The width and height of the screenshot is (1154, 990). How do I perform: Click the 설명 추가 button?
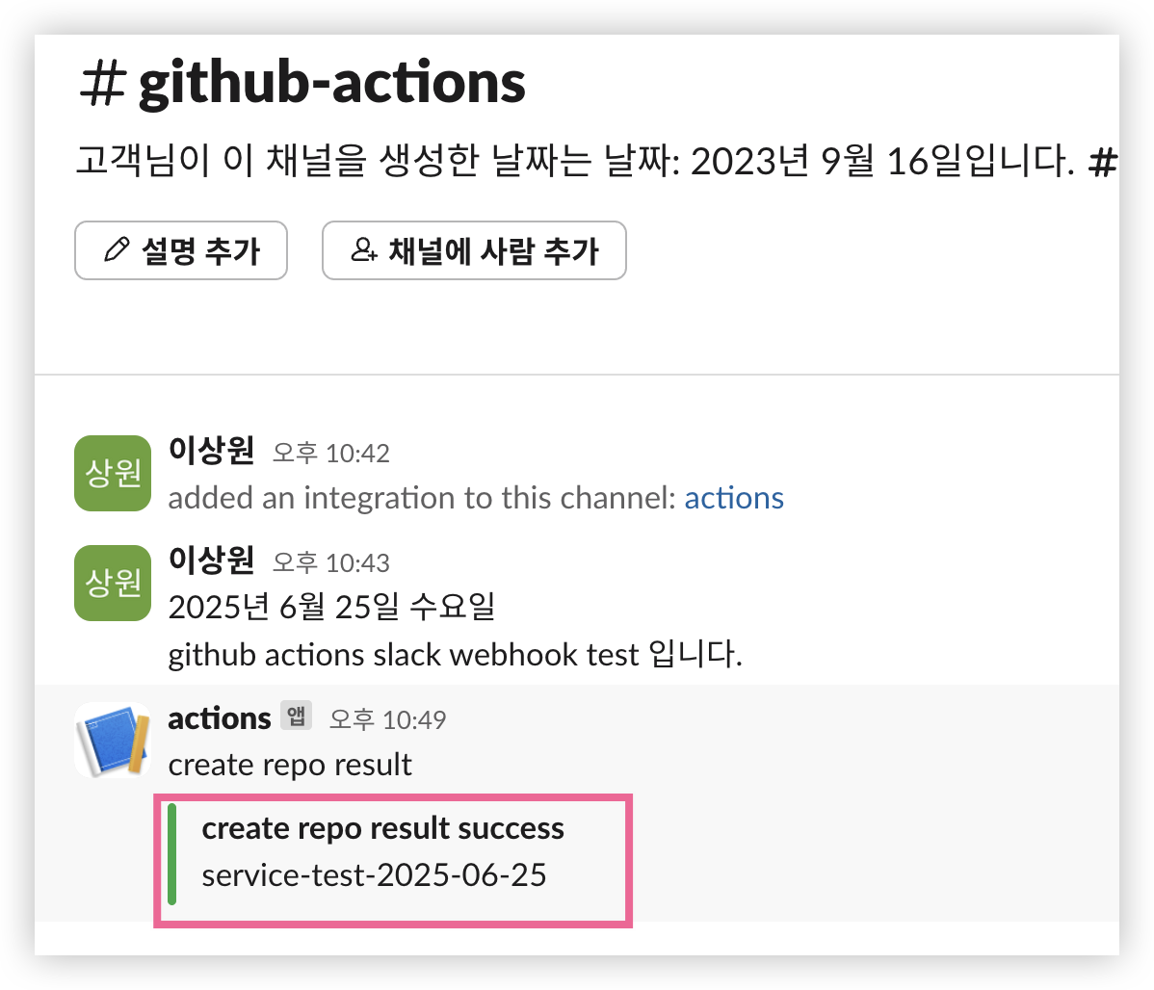(x=180, y=250)
